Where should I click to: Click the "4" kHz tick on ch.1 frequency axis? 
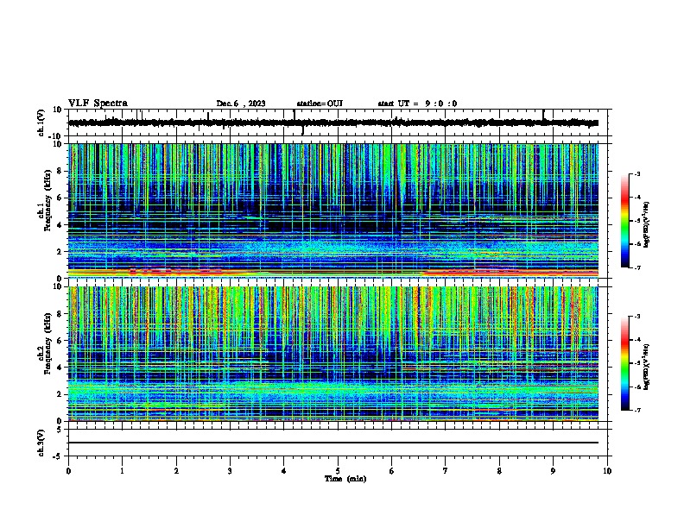[x=60, y=225]
